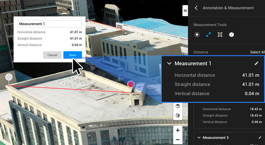Click the lower red point of the far measurement line
Image resolution: width=265 pixels, height=145 pixels.
(124, 30)
